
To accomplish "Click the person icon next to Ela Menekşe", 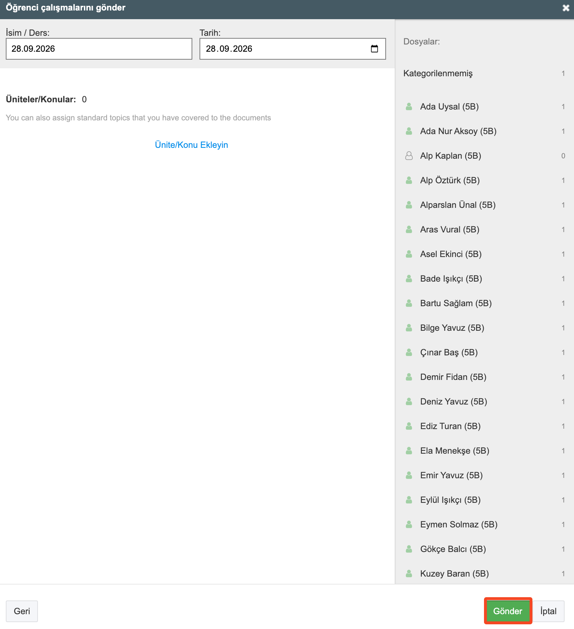I will coord(409,451).
